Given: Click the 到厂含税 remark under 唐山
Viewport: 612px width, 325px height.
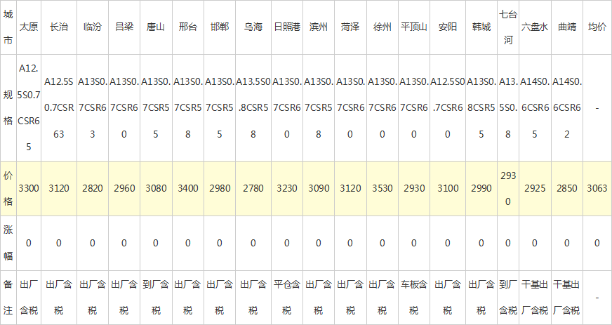Looking at the screenshot, I should point(156,297).
